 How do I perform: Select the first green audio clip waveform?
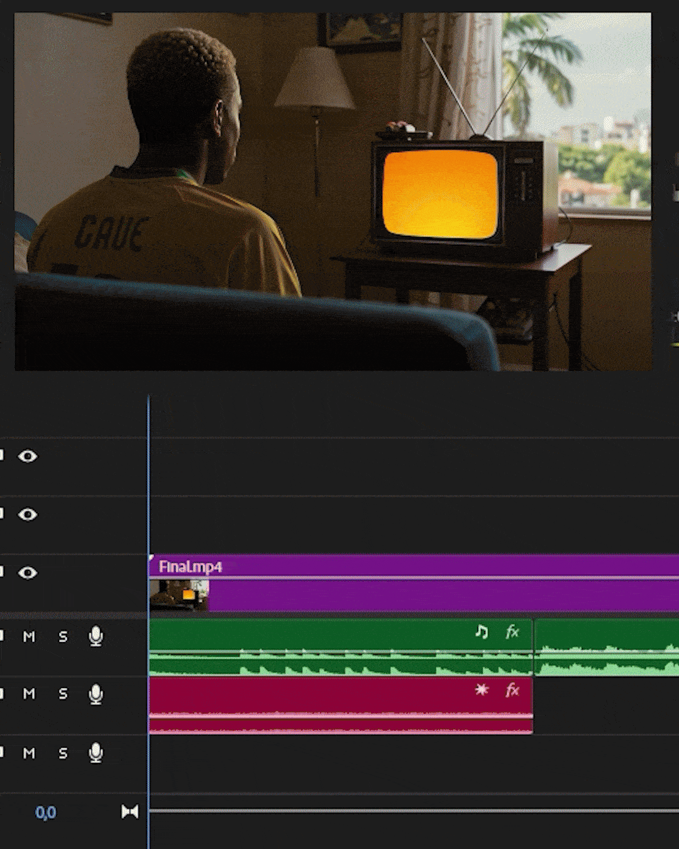(x=341, y=648)
